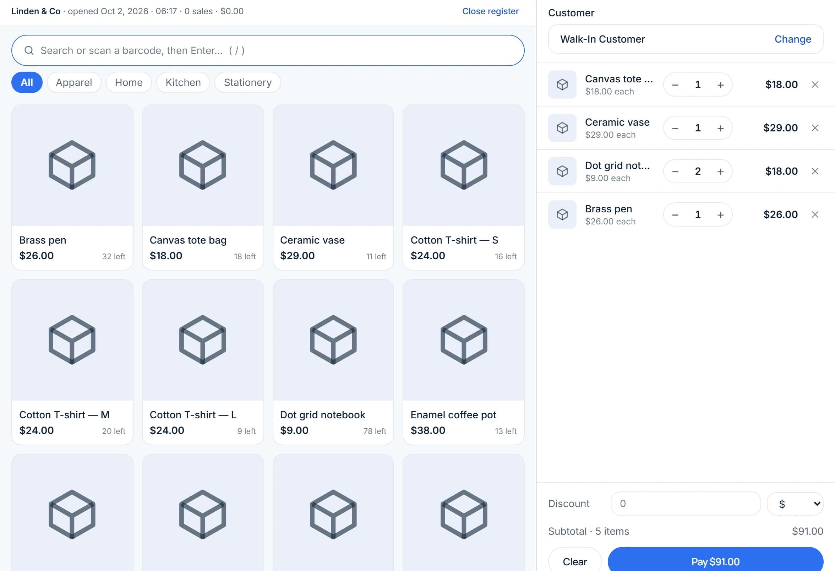This screenshot has width=835, height=571.
Task: Decrease Ceramic vase quantity with minus
Action: [675, 128]
